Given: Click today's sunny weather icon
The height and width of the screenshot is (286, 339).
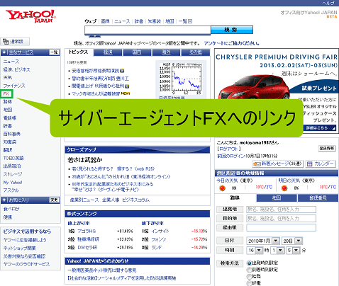Looking at the screenshot, I should pyautogui.click(x=222, y=188).
